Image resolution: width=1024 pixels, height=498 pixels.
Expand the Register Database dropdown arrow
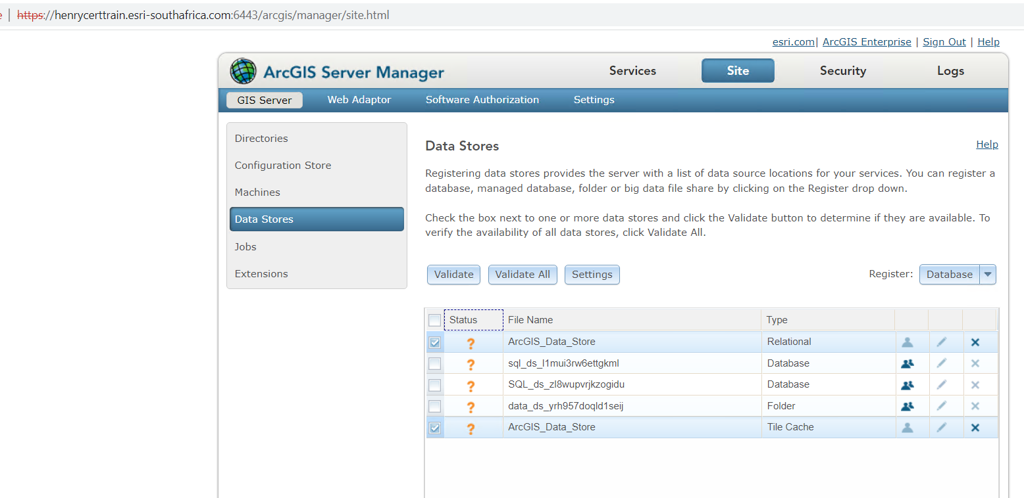click(988, 275)
